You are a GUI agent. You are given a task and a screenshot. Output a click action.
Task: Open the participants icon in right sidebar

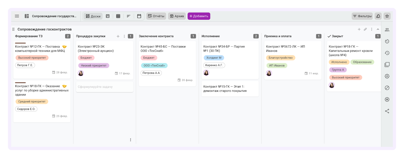pos(387,30)
